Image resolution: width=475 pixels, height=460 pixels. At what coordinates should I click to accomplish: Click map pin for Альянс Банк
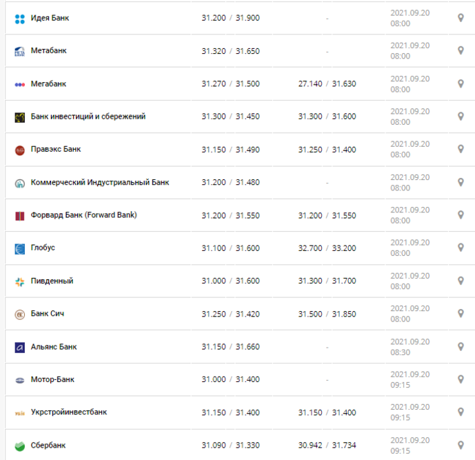coord(461,347)
